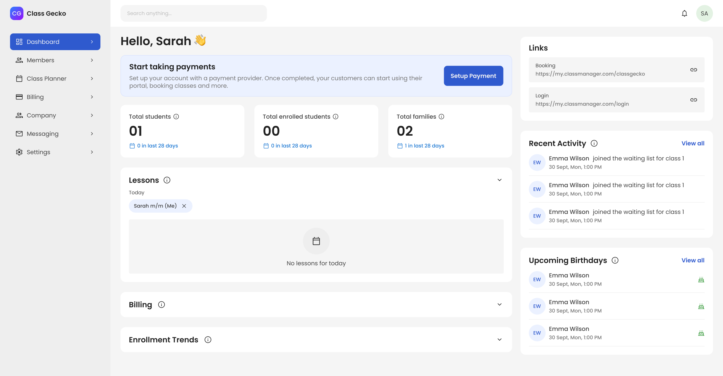Expand the Billing section
This screenshot has height=376, width=723.
(499, 304)
